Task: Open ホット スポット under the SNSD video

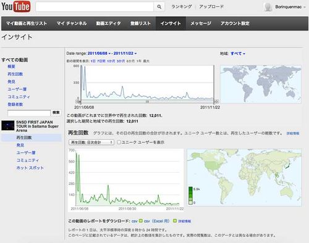Action: (x=30, y=168)
